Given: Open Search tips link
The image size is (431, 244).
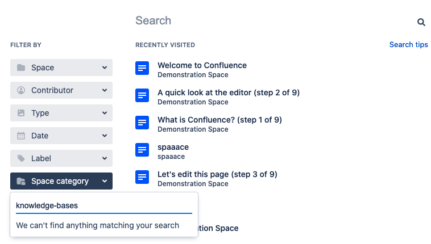Looking at the screenshot, I should click(x=408, y=44).
